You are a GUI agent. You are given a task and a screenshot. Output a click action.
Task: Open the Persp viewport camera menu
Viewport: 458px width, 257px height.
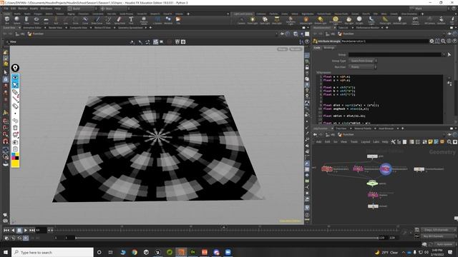click(282, 49)
